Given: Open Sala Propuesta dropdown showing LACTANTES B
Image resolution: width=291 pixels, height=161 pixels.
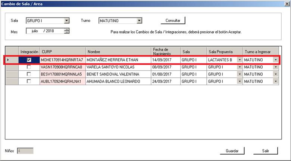Looking at the screenshot, I should coord(239,60).
